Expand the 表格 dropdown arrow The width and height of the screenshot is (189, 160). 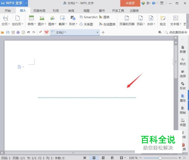35,24
